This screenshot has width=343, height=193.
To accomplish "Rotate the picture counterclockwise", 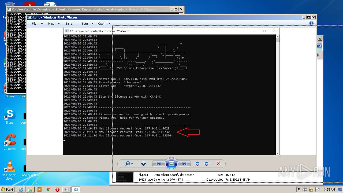I will (x=197, y=164).
